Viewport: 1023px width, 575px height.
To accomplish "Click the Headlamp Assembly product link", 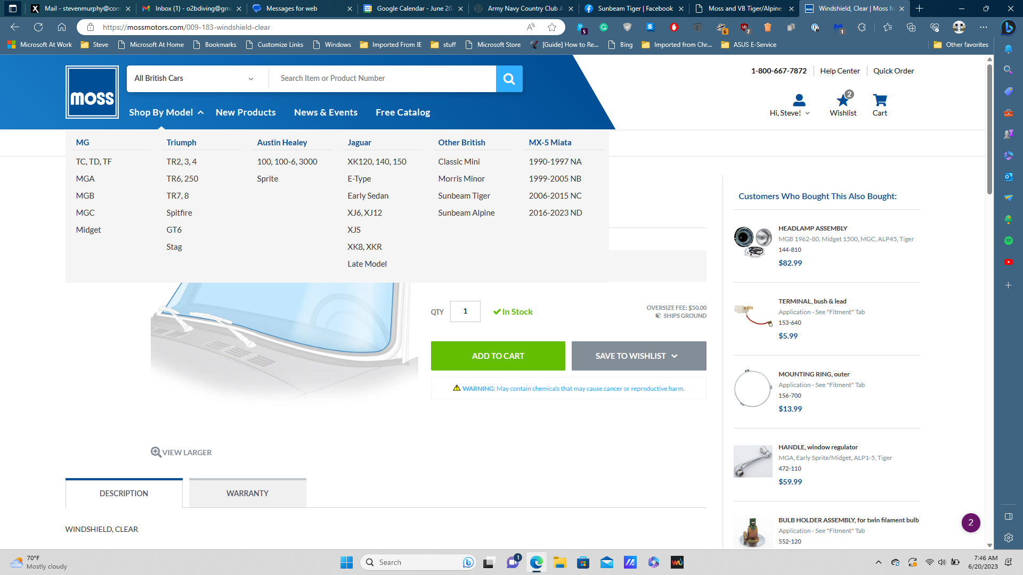I will click(813, 228).
